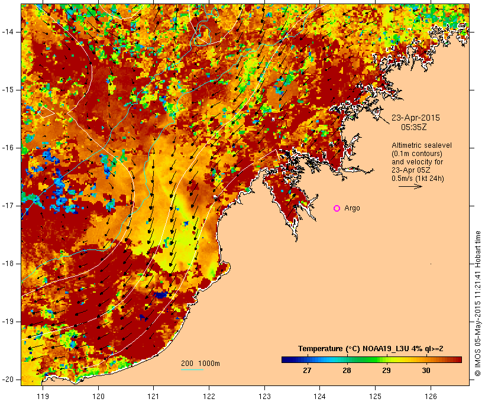Click the 27 tick label on color bar
485x402 pixels.
click(307, 371)
